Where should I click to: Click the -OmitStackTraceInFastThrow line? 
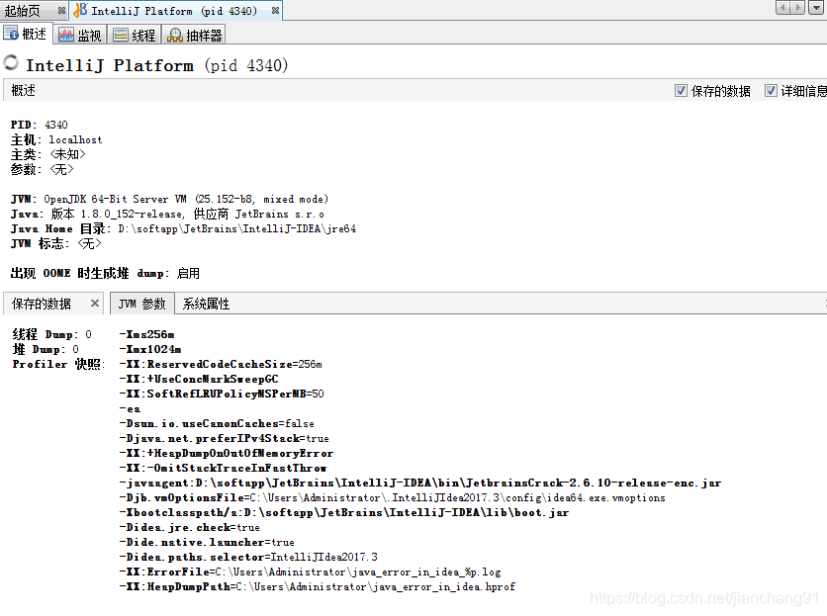point(223,468)
